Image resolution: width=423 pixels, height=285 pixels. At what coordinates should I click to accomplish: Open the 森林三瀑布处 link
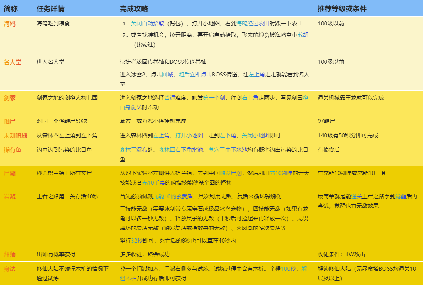coord(133,150)
